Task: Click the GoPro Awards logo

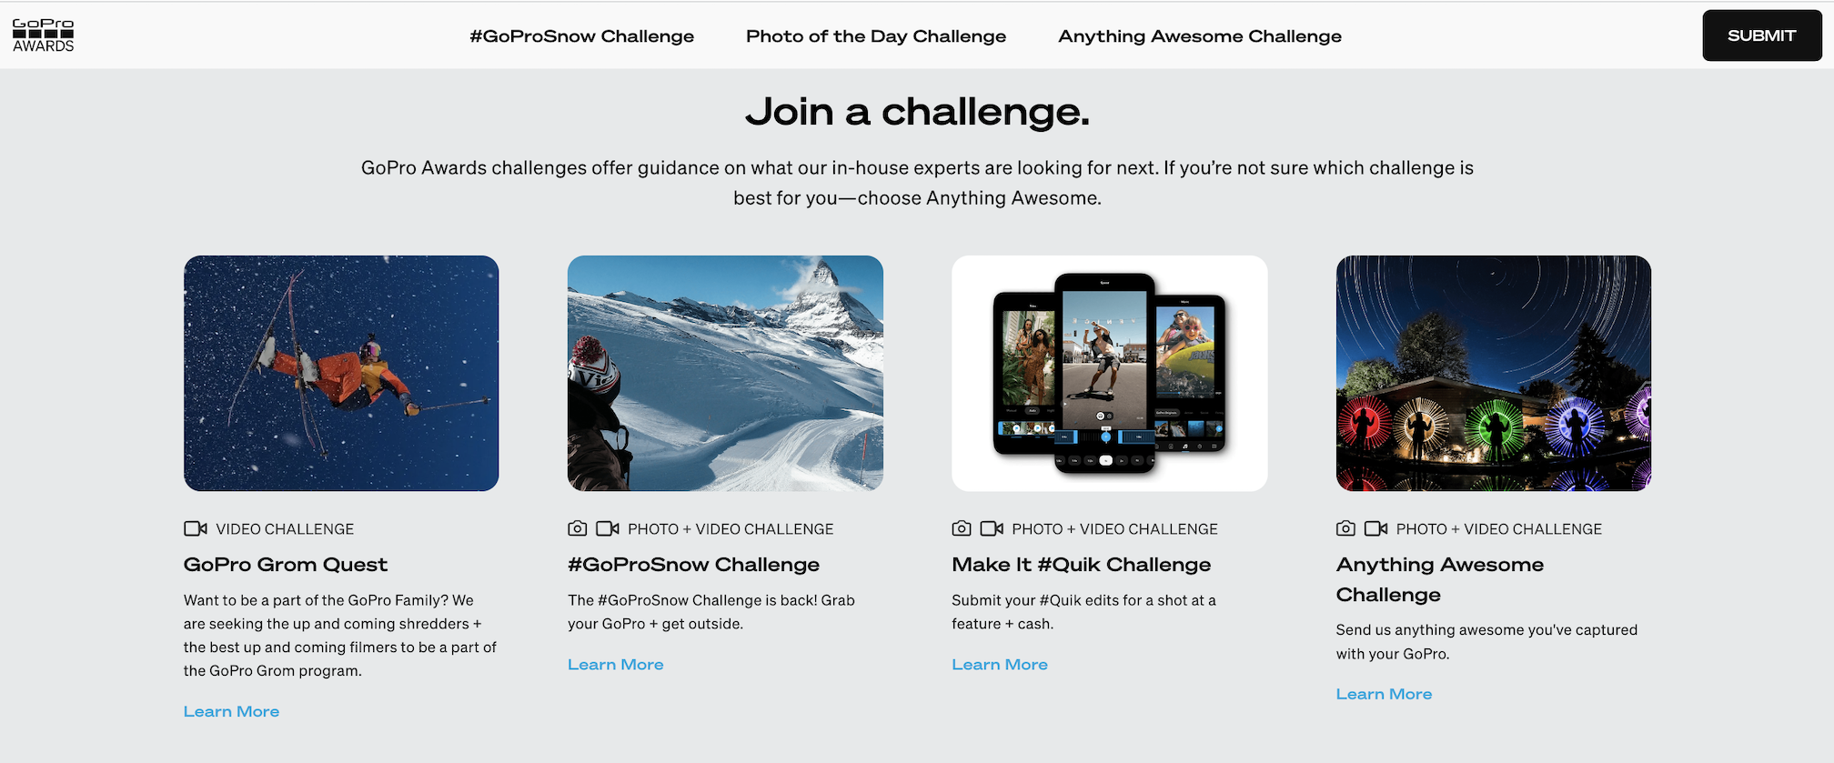Action: coord(43,35)
